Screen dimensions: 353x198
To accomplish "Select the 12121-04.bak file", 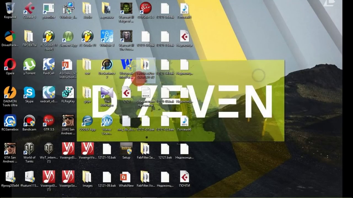I will (165, 67).
